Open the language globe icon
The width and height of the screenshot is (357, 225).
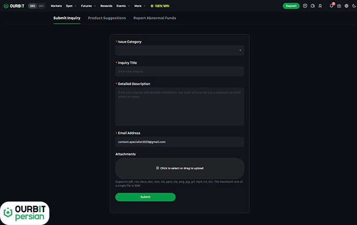[x=346, y=6]
